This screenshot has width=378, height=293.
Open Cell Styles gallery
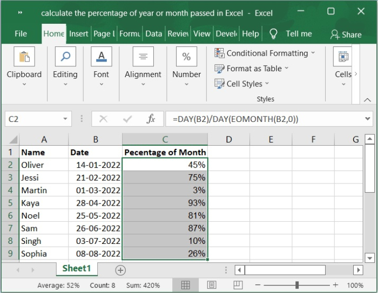241,84
